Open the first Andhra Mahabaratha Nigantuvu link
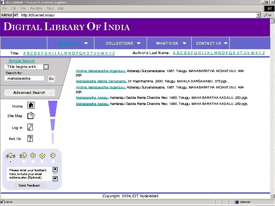Screen dimensions: 275x206 pos(101,71)
